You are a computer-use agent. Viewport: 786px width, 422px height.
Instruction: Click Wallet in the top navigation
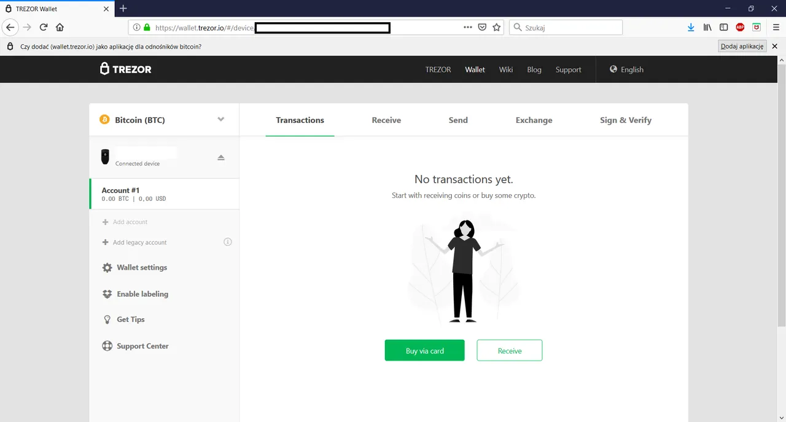(475, 69)
